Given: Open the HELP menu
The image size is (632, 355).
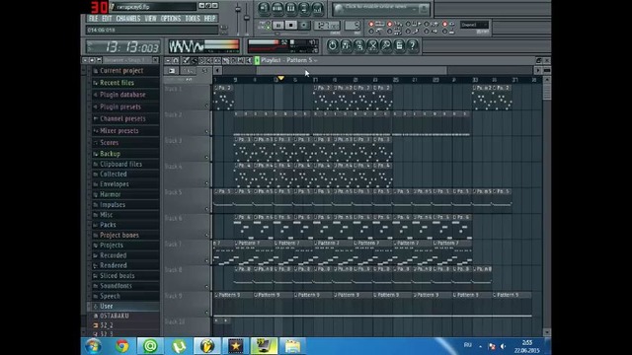Looking at the screenshot, I should (x=209, y=19).
